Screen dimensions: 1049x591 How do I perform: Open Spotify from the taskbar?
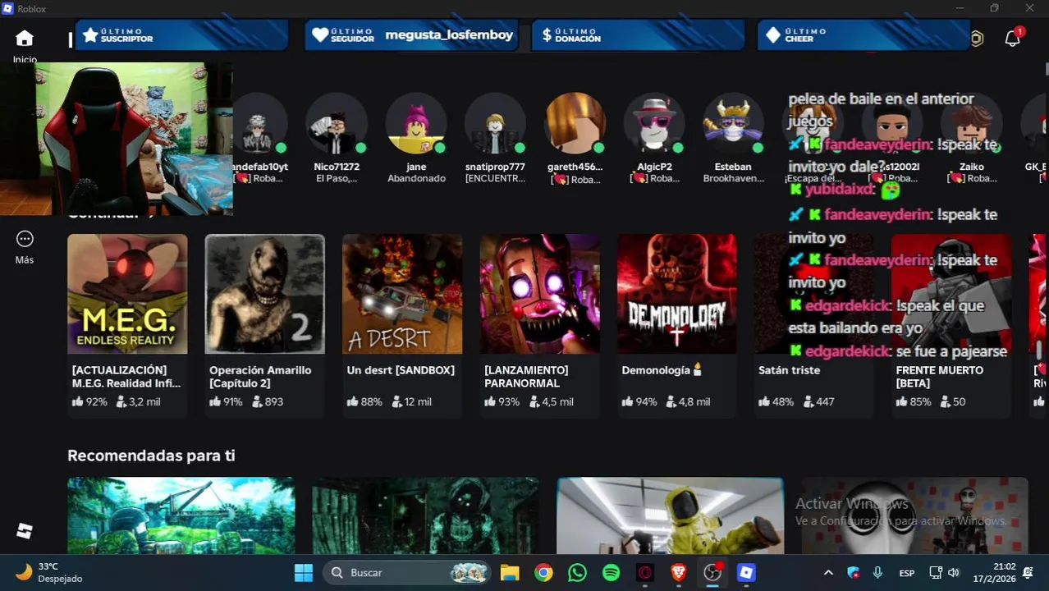coord(611,572)
